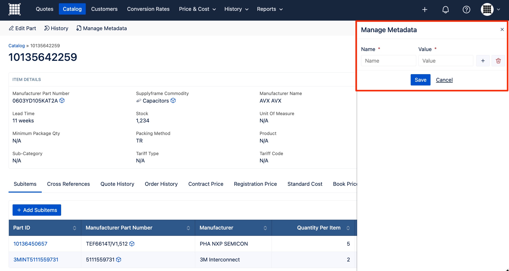Open Conversion Rates

[x=148, y=9]
